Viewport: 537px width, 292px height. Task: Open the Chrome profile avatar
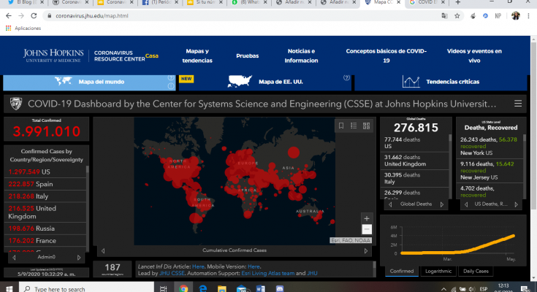[515, 16]
